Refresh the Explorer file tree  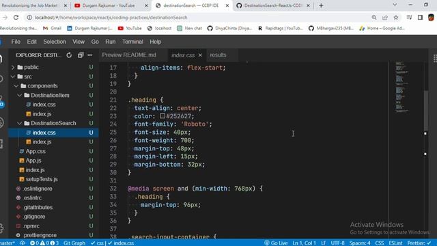tap(69, 55)
